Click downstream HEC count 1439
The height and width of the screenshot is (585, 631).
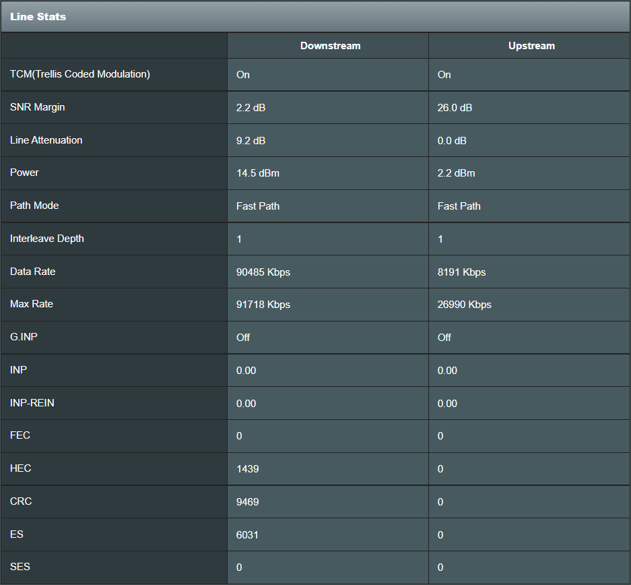(247, 469)
